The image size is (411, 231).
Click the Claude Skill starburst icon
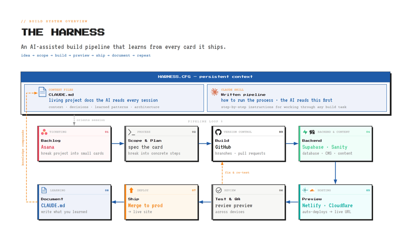coord(214,92)
